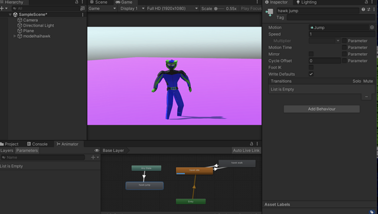378x214 pixels.
Task: Click the Animator panel lock icon
Action: point(252,144)
